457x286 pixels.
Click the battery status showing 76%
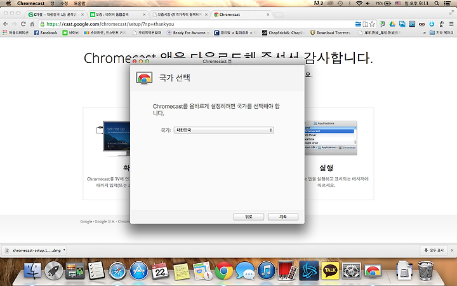point(383,3)
